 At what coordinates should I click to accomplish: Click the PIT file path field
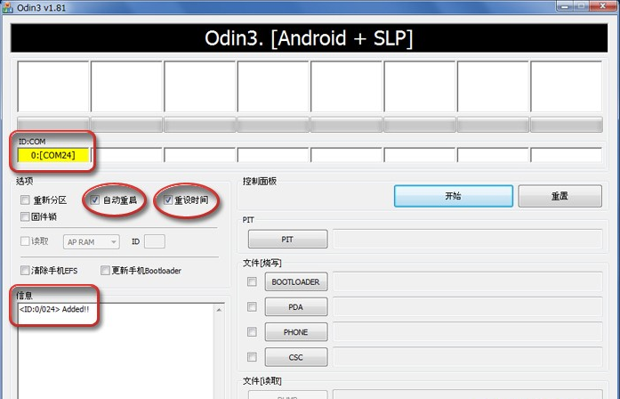(468, 239)
